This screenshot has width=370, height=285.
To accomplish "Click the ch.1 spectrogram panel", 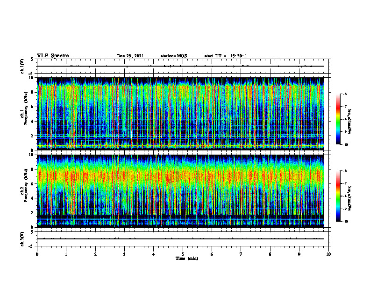I will 180,114.
